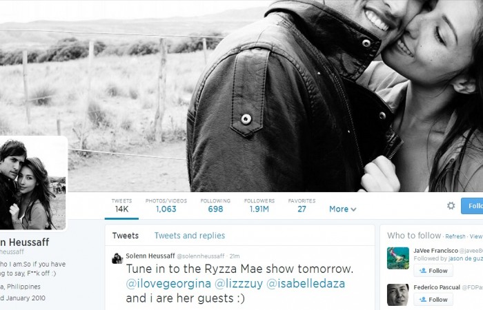Open the @isabelledaza mention
The height and width of the screenshot is (310, 483).
(306, 284)
